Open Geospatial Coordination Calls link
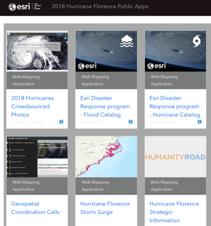Screen dimensions: 211x226 [x=35, y=208]
